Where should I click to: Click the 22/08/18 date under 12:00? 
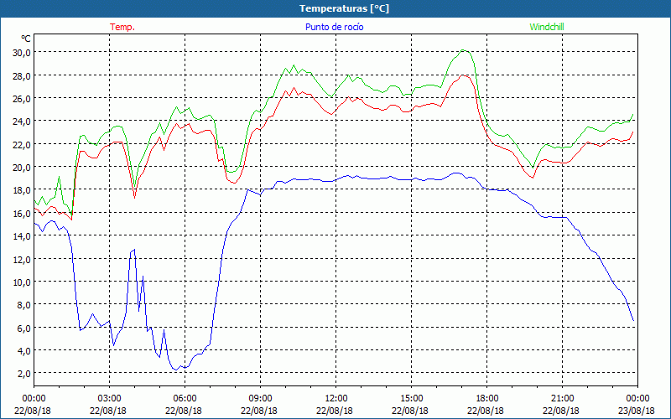click(x=335, y=411)
